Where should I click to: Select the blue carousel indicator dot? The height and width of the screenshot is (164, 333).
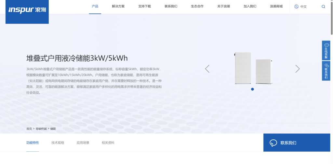[252, 89]
